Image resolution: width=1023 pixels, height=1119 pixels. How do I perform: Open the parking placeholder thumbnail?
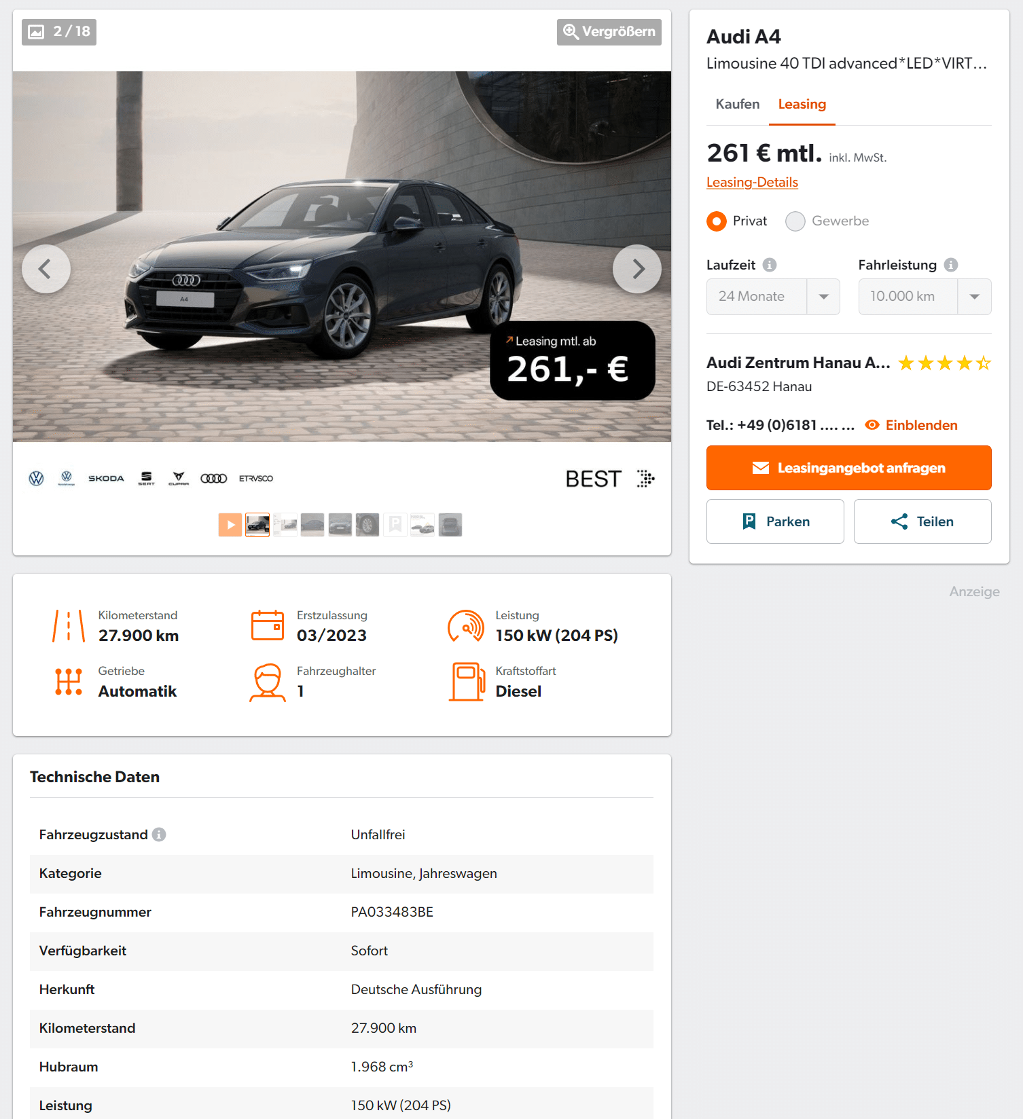pyautogui.click(x=395, y=525)
